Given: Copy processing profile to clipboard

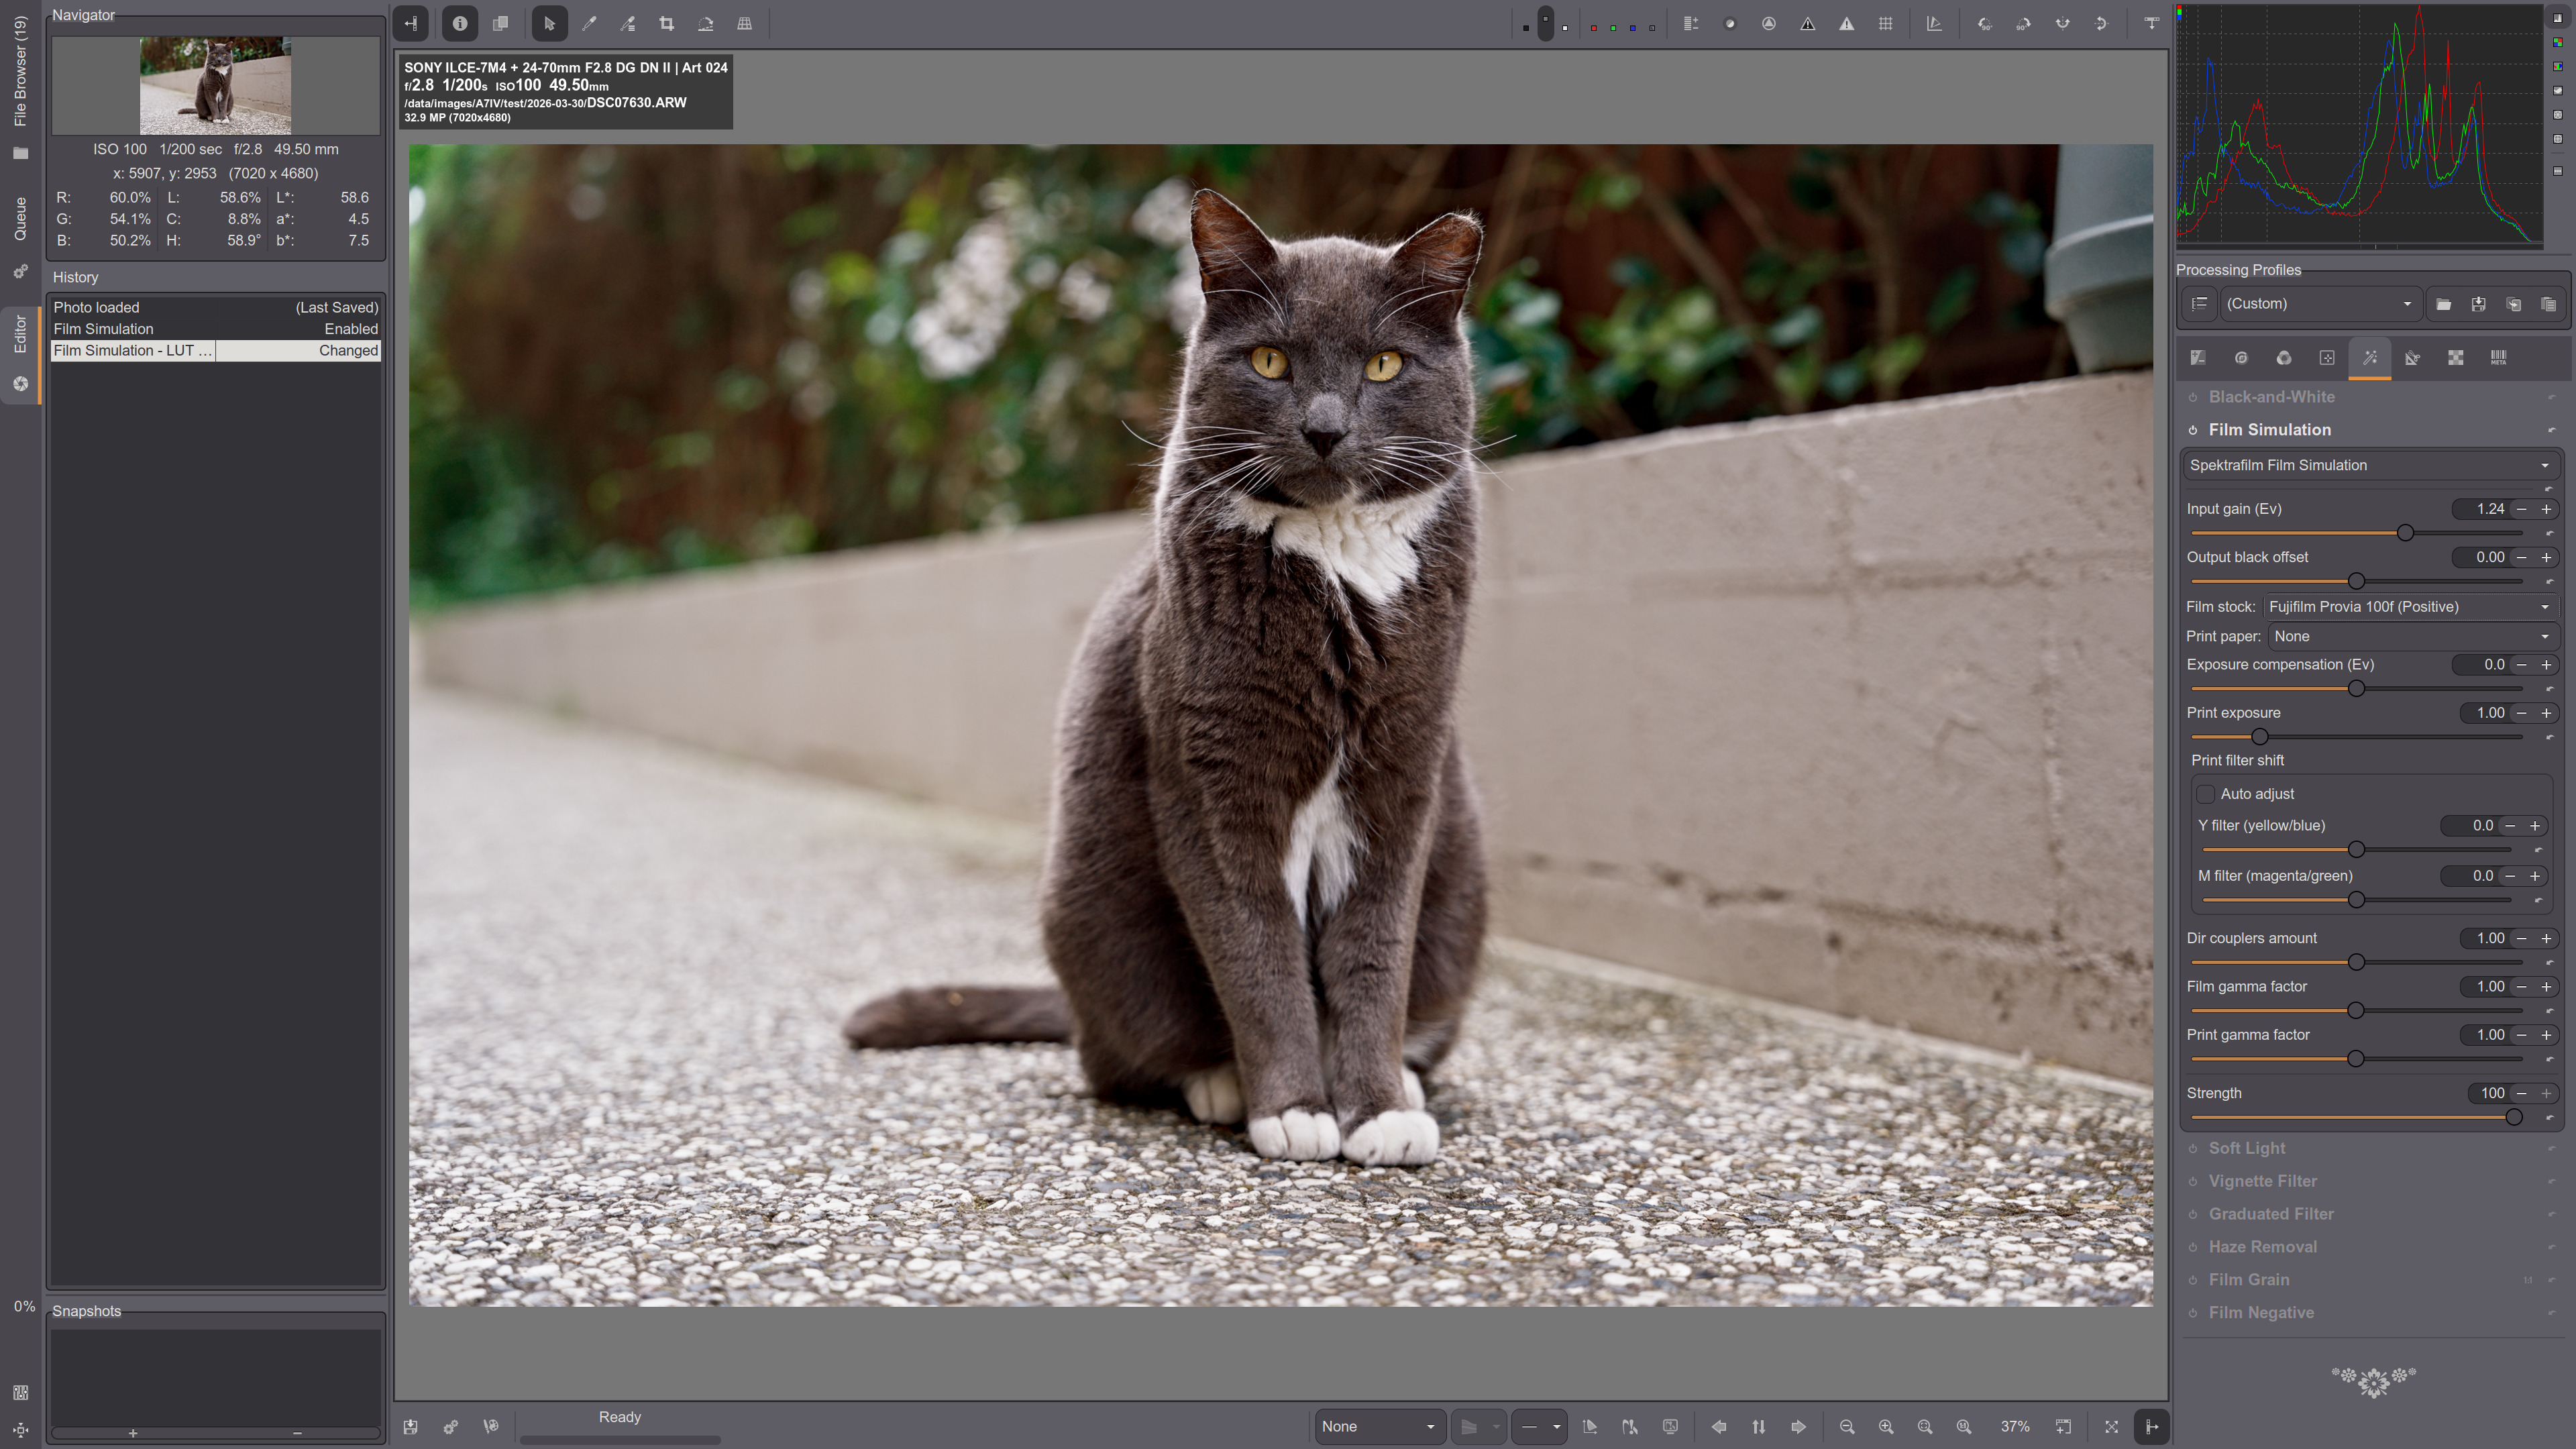Looking at the screenshot, I should [2513, 304].
